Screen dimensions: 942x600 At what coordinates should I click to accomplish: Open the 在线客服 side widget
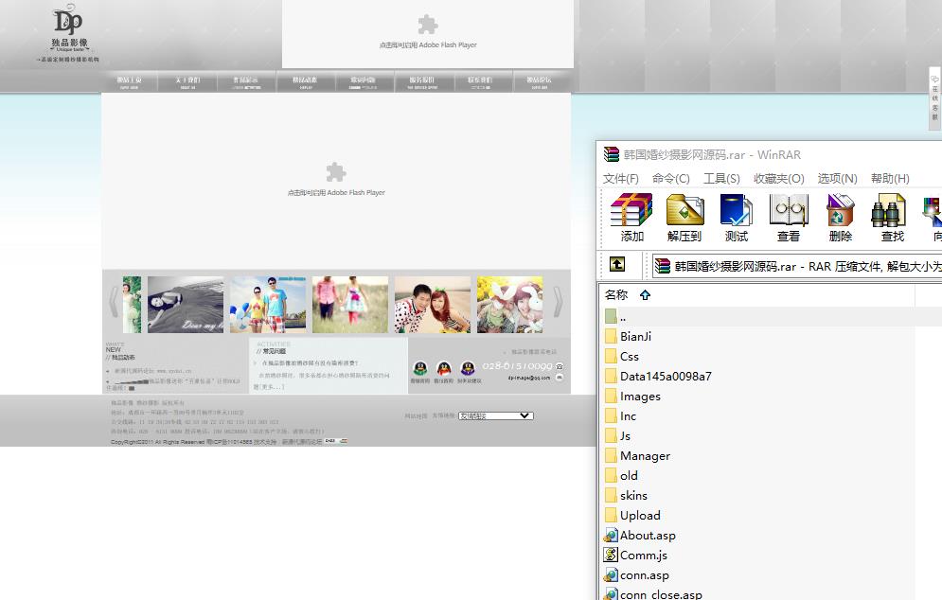[x=934, y=98]
